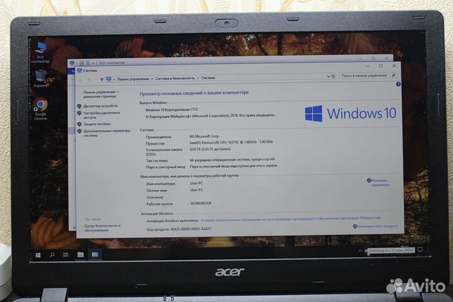This screenshot has width=453, height=302.
Task: Open Диспетчер устройств
Action: (x=101, y=106)
